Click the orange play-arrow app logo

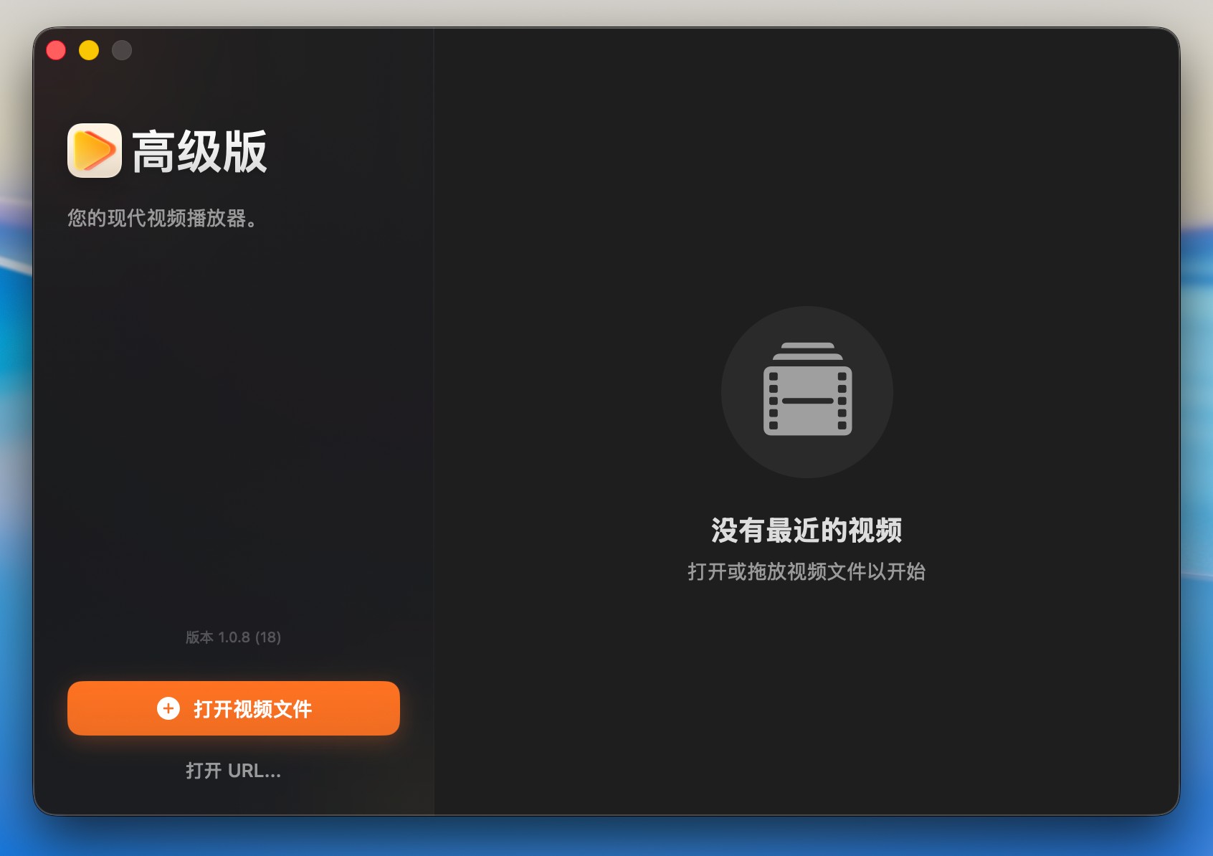[x=95, y=151]
